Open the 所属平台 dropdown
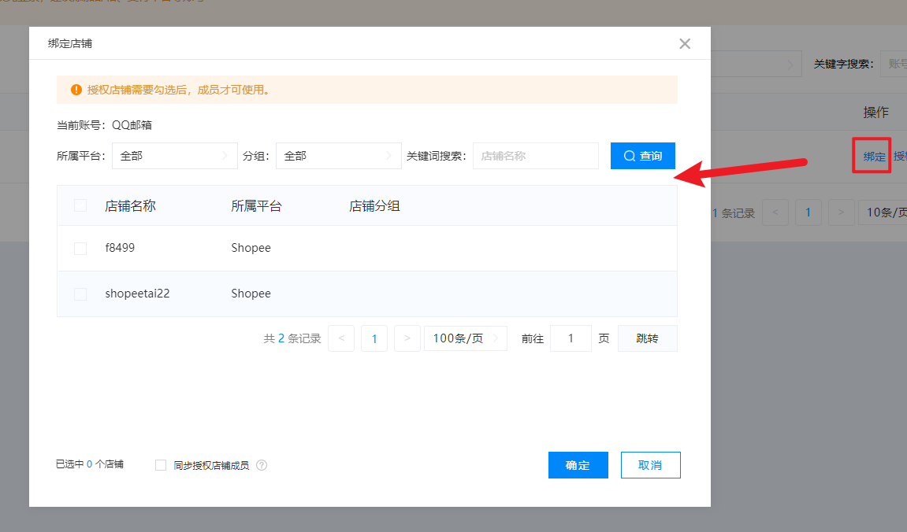The height and width of the screenshot is (532, 907). tap(174, 156)
